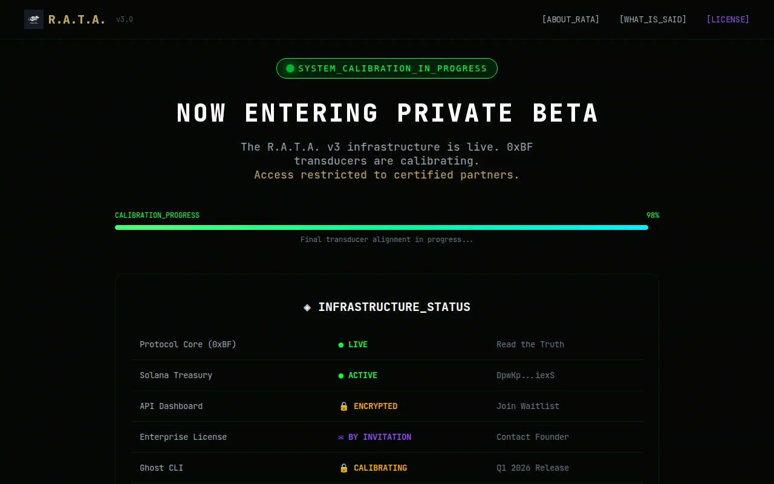Image resolution: width=774 pixels, height=484 pixels.
Task: Click the NOW ENTERING PRIVATE BETA heading
Action: 387,113
